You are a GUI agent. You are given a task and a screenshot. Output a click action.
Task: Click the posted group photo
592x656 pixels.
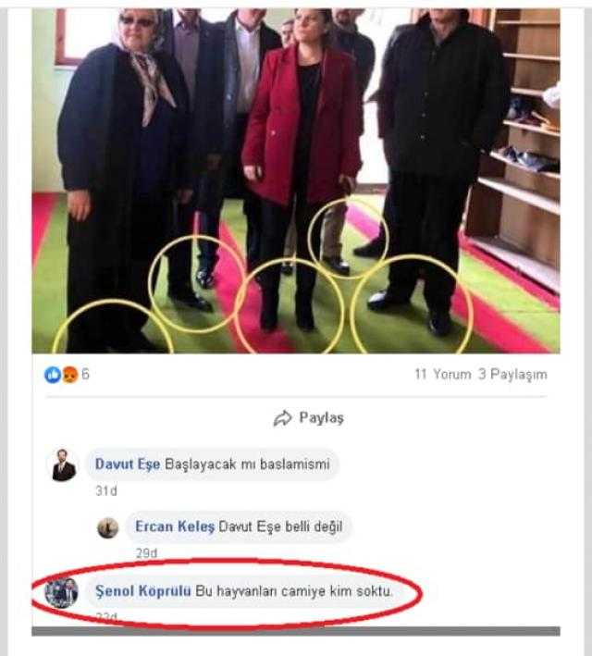pyautogui.click(x=296, y=180)
